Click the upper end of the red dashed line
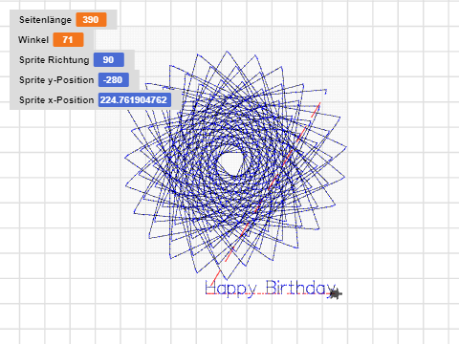 point(319,104)
